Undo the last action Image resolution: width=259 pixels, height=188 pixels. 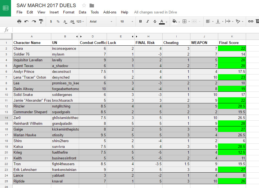tap(26, 21)
